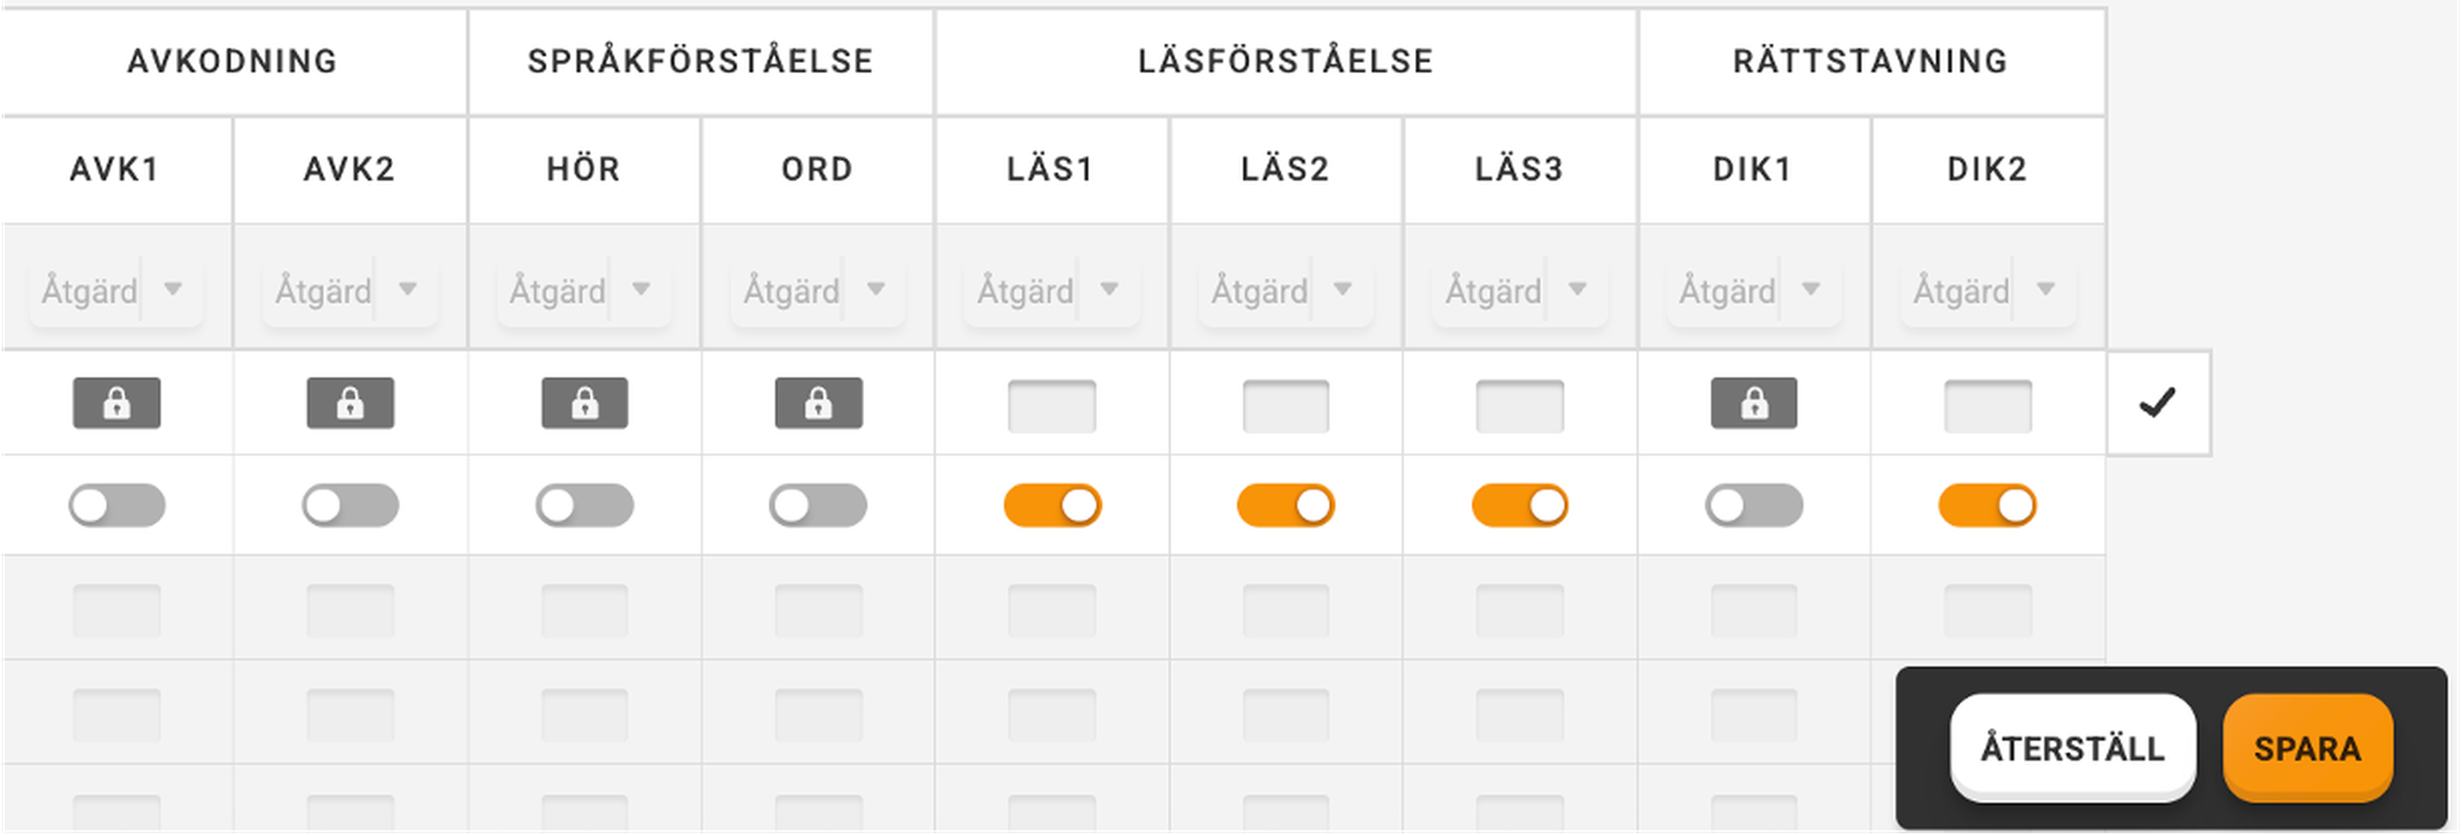Viewport: 2462px width, 835px height.
Task: Click the LÄS1 unlocked input box
Action: click(1051, 406)
